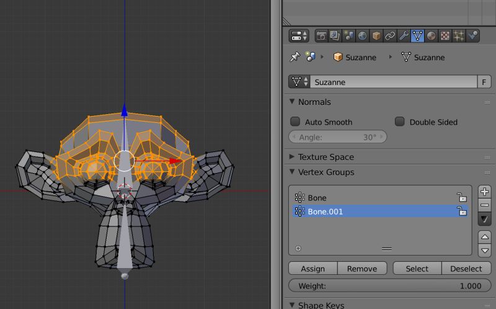The image size is (496, 309).
Task: Open the Scene properties tab
Action: (348, 36)
